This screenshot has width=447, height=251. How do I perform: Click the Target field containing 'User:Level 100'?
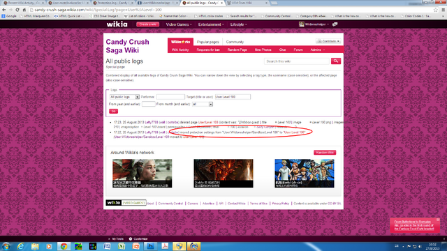tap(233, 97)
